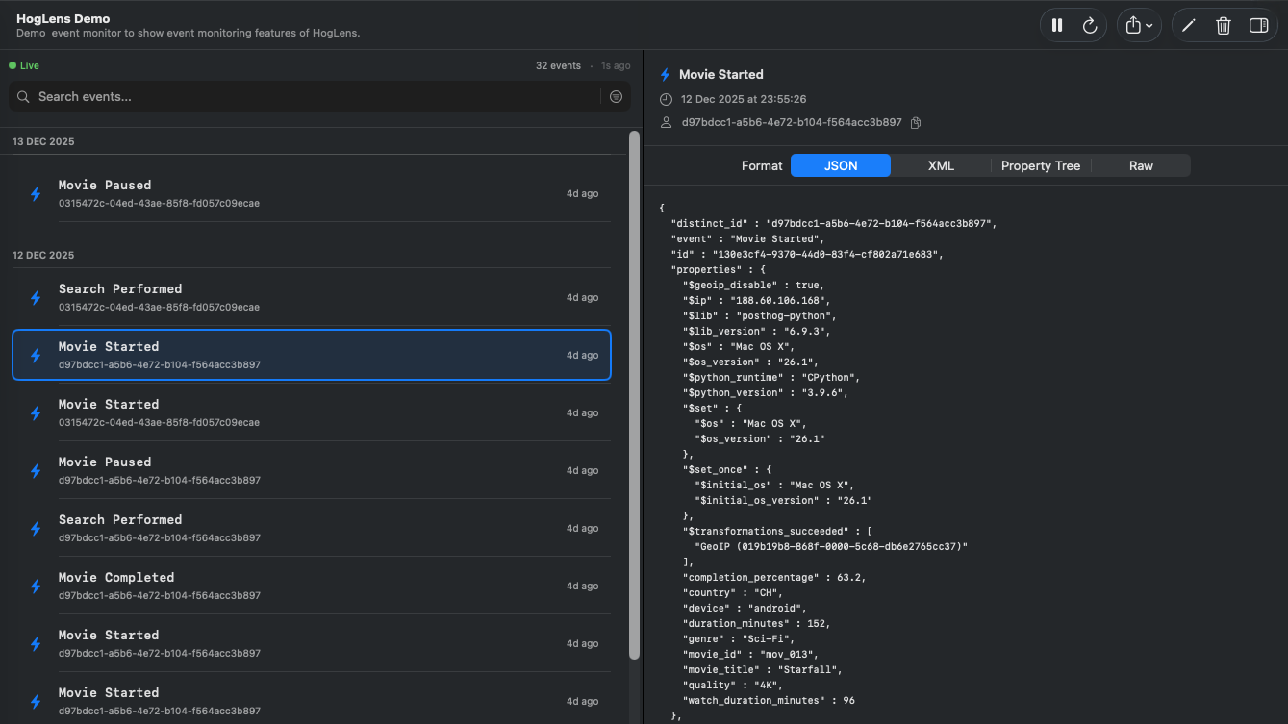
Task: Click lightning icon of Search Performed 0315472c row
Action: pyautogui.click(x=36, y=298)
